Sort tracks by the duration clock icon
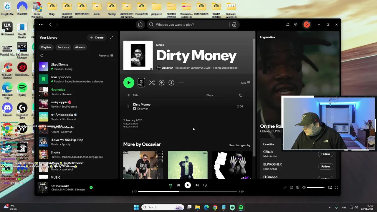377x212 pixels. point(241,95)
